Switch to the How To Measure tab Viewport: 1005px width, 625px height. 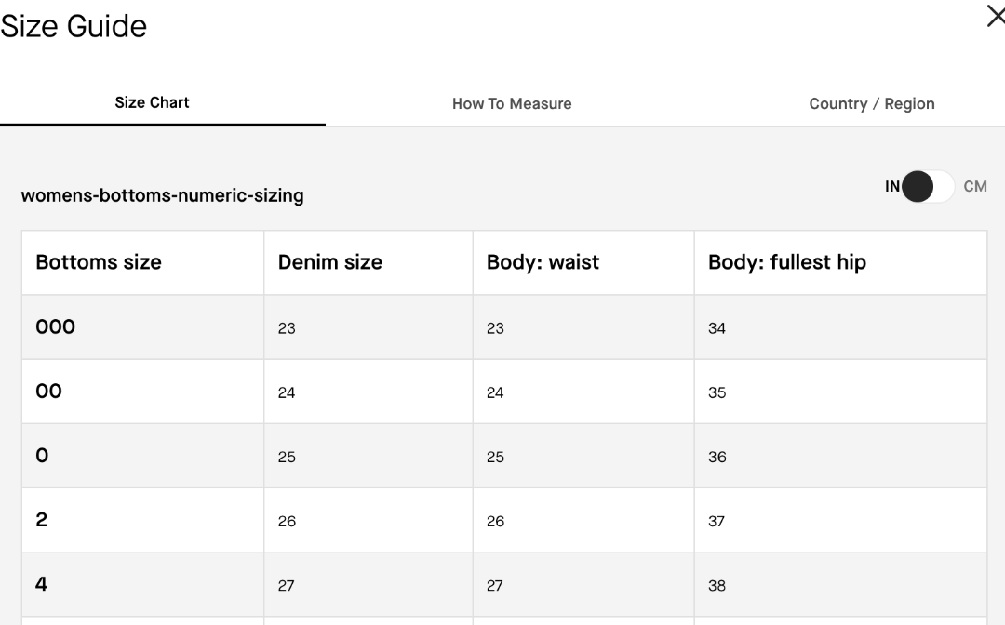(512, 104)
